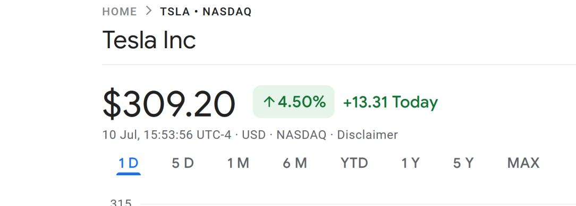Screen dimensions: 576x206
Task: Switch chart to YTD range
Action: (x=354, y=163)
